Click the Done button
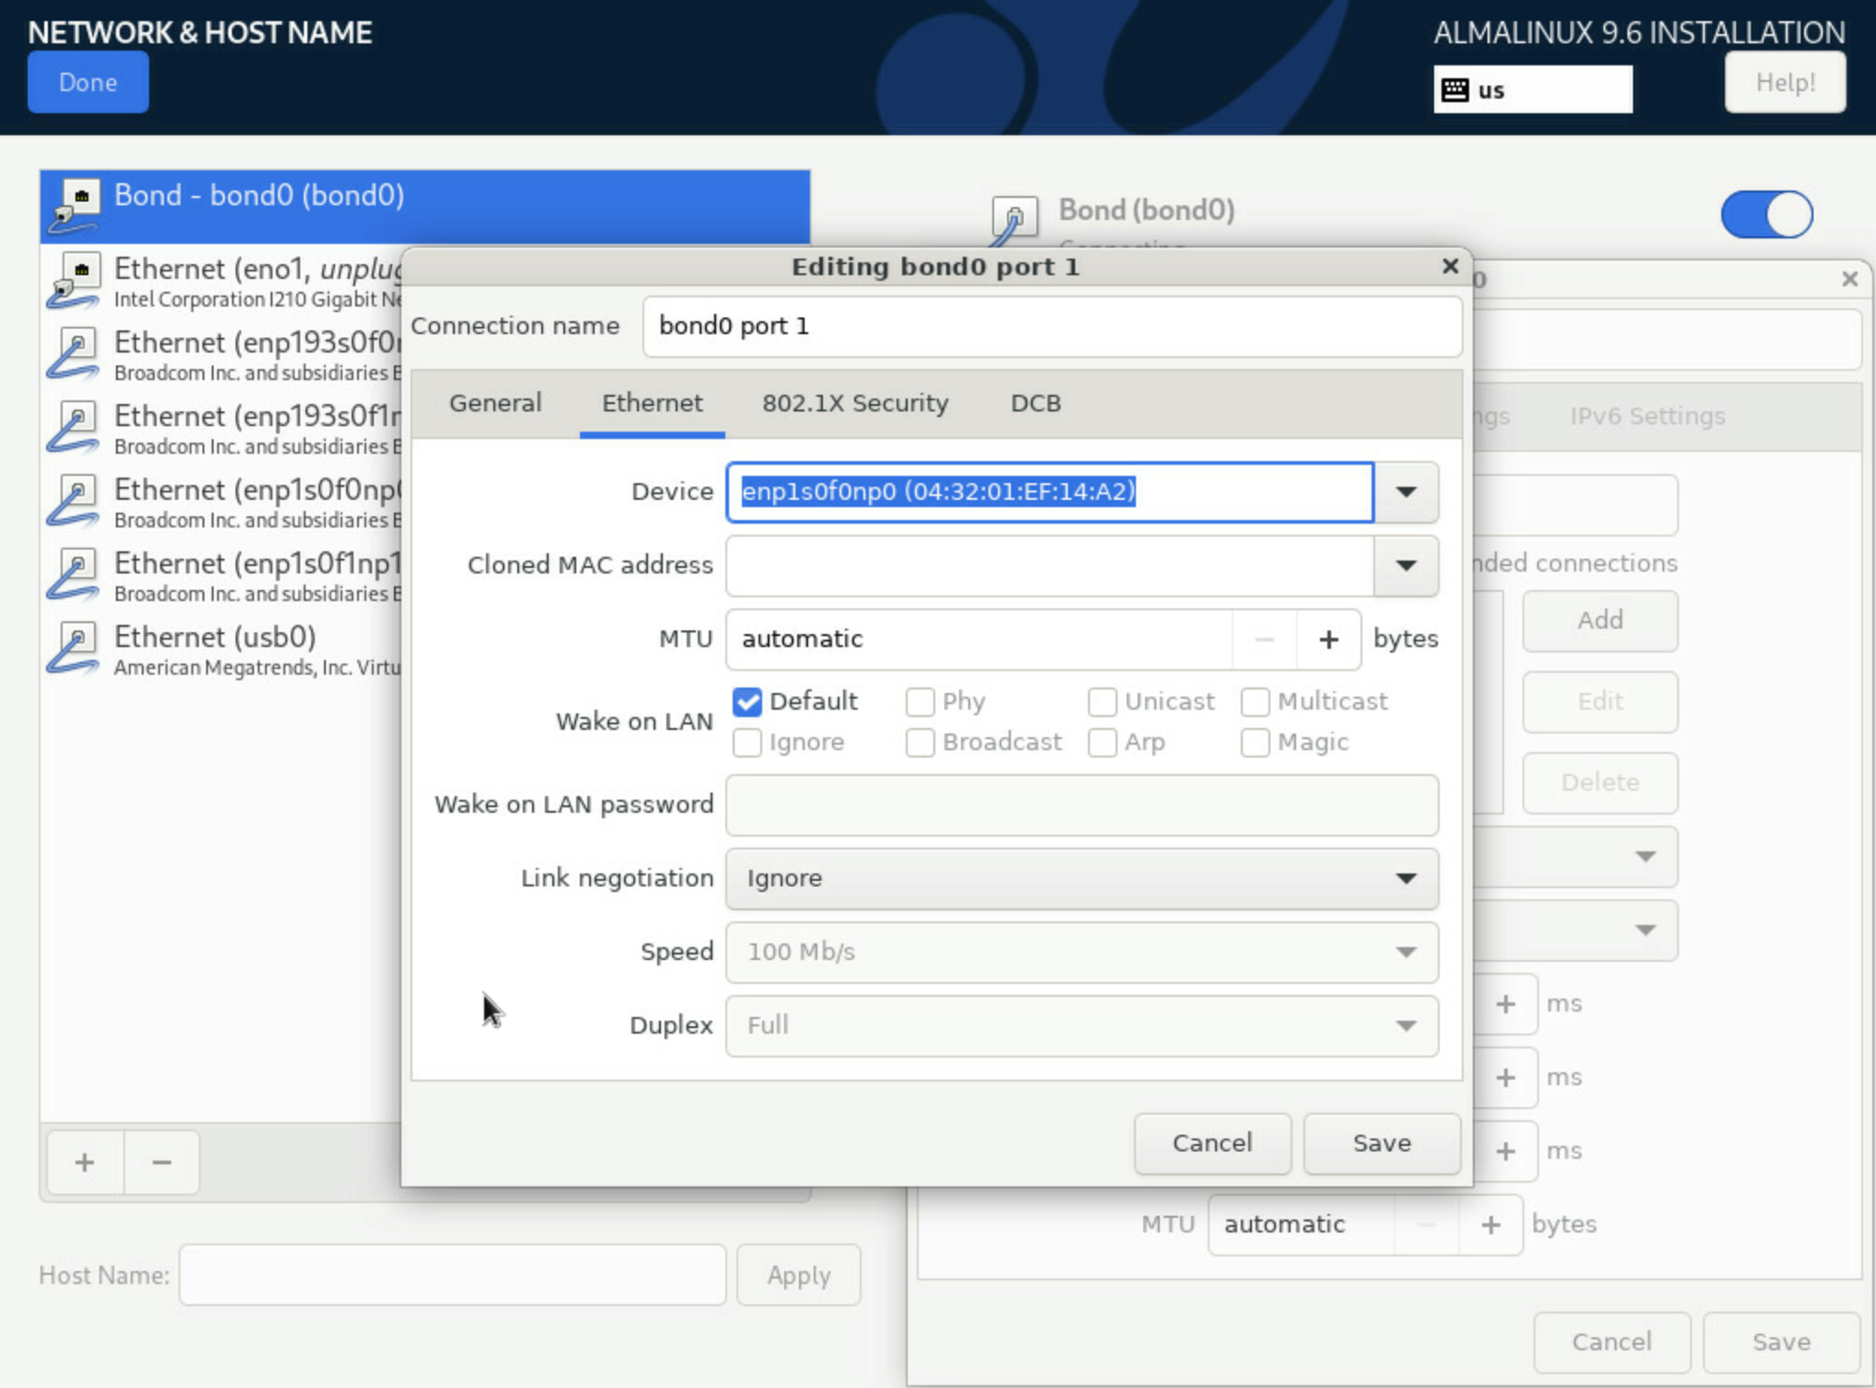This screenshot has width=1876, height=1388. [x=88, y=83]
